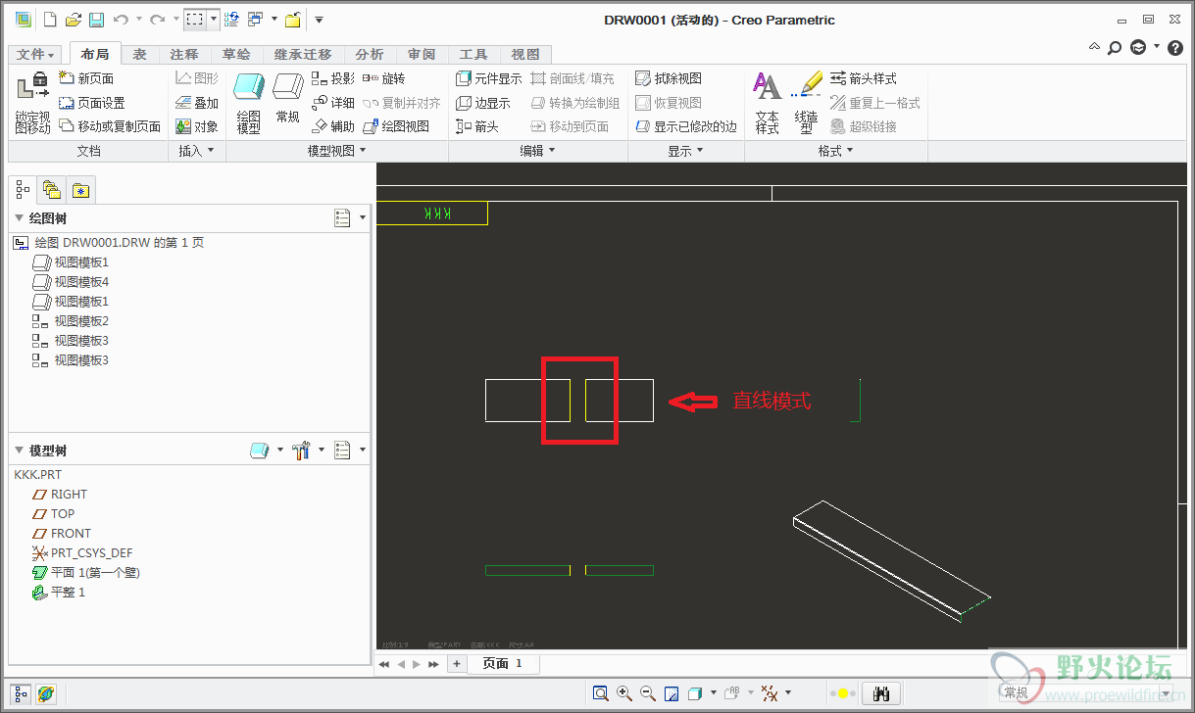
Task: Create a 投影 projection view
Action: pyautogui.click(x=333, y=78)
